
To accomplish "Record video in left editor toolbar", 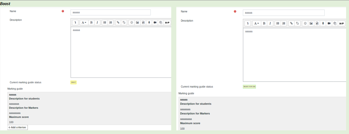I will [155, 22].
